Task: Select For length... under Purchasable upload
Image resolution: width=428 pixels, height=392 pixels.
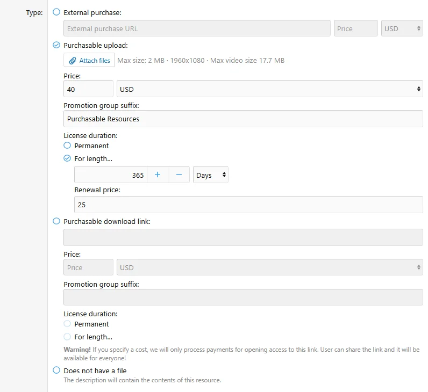Action: (x=67, y=158)
